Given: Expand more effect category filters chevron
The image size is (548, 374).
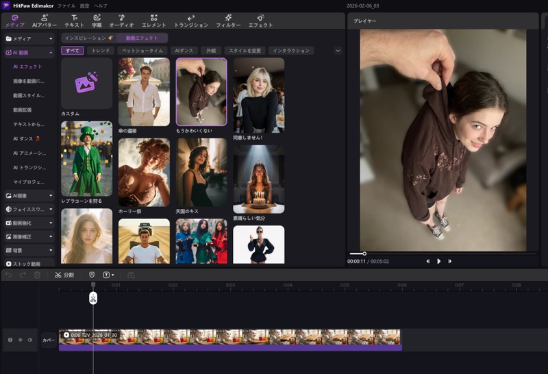Looking at the screenshot, I should click(x=337, y=51).
